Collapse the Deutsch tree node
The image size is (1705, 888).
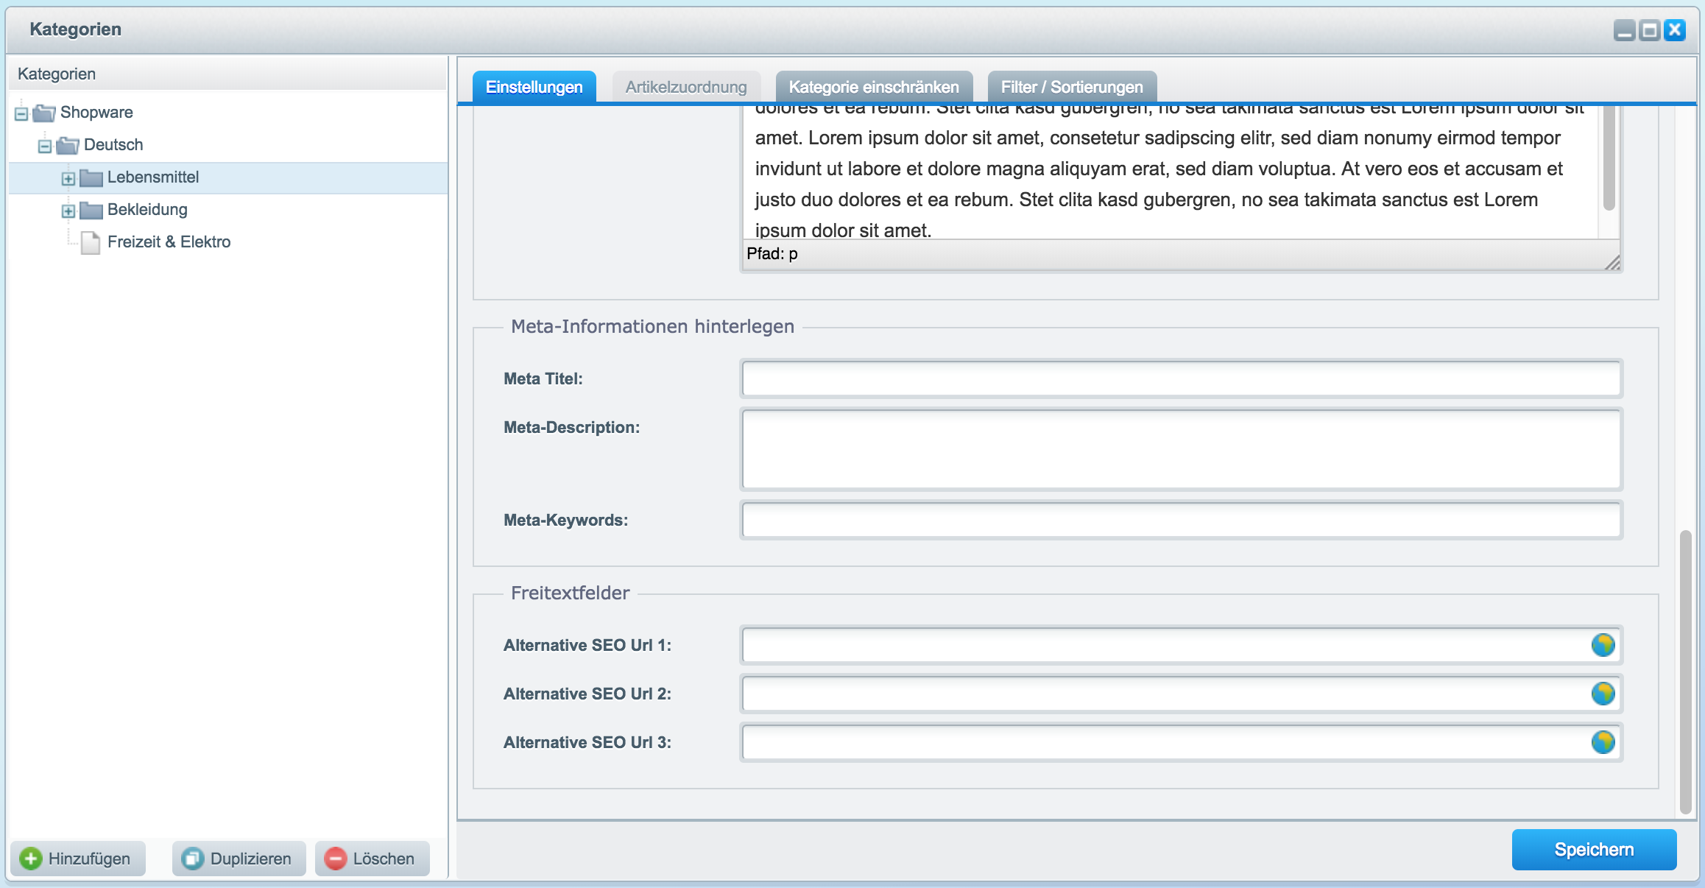click(x=45, y=146)
